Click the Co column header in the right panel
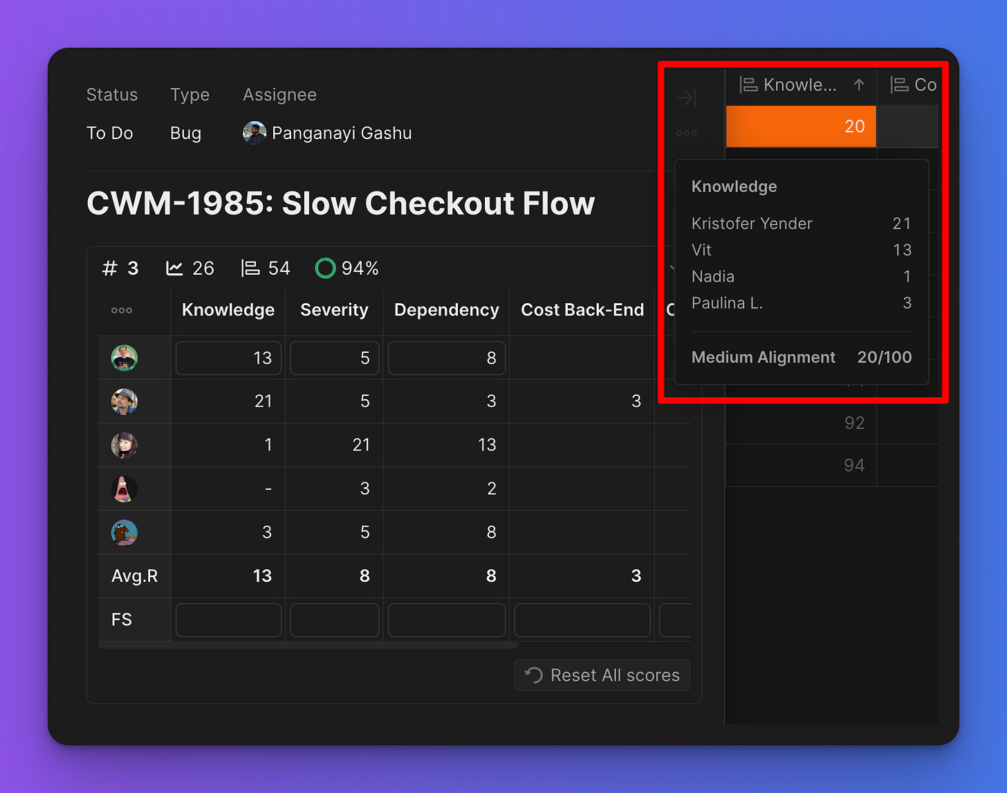The height and width of the screenshot is (793, 1007). click(907, 85)
